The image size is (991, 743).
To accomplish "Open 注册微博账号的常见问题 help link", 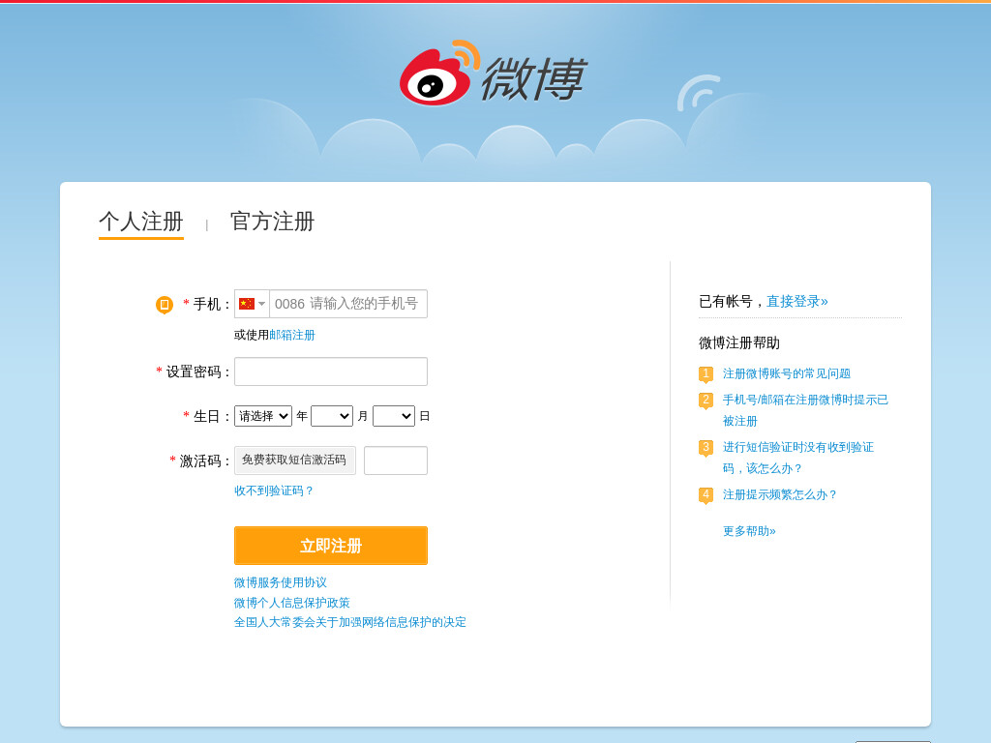I will pos(787,374).
